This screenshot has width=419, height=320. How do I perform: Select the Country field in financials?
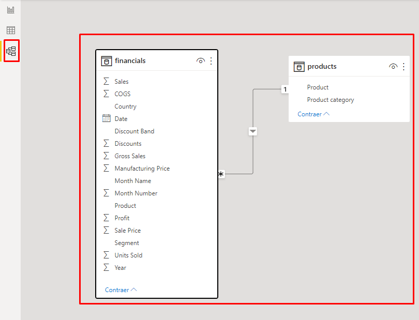tap(126, 106)
